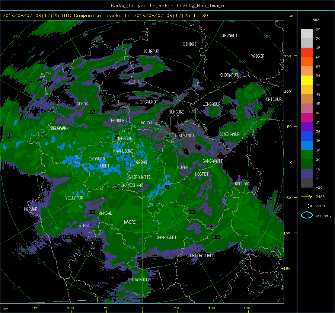335x313 pixels.
Task: Click the cyan 'current' ellipse legend icon
Action: tap(307, 215)
